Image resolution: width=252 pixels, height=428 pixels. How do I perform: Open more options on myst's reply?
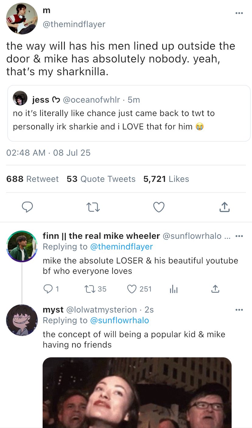coord(240,310)
